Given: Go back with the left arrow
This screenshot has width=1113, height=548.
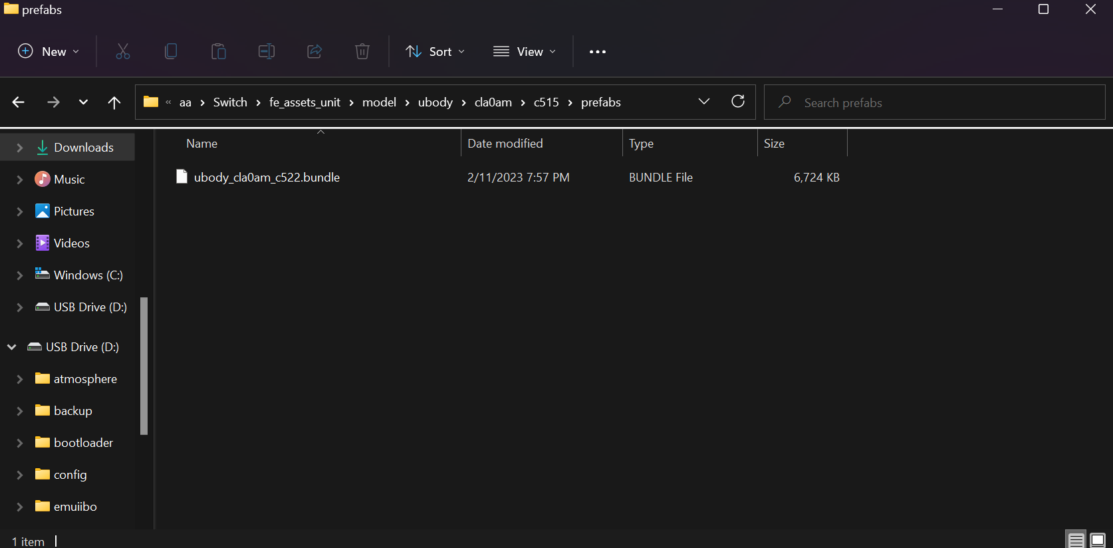Looking at the screenshot, I should (x=19, y=102).
